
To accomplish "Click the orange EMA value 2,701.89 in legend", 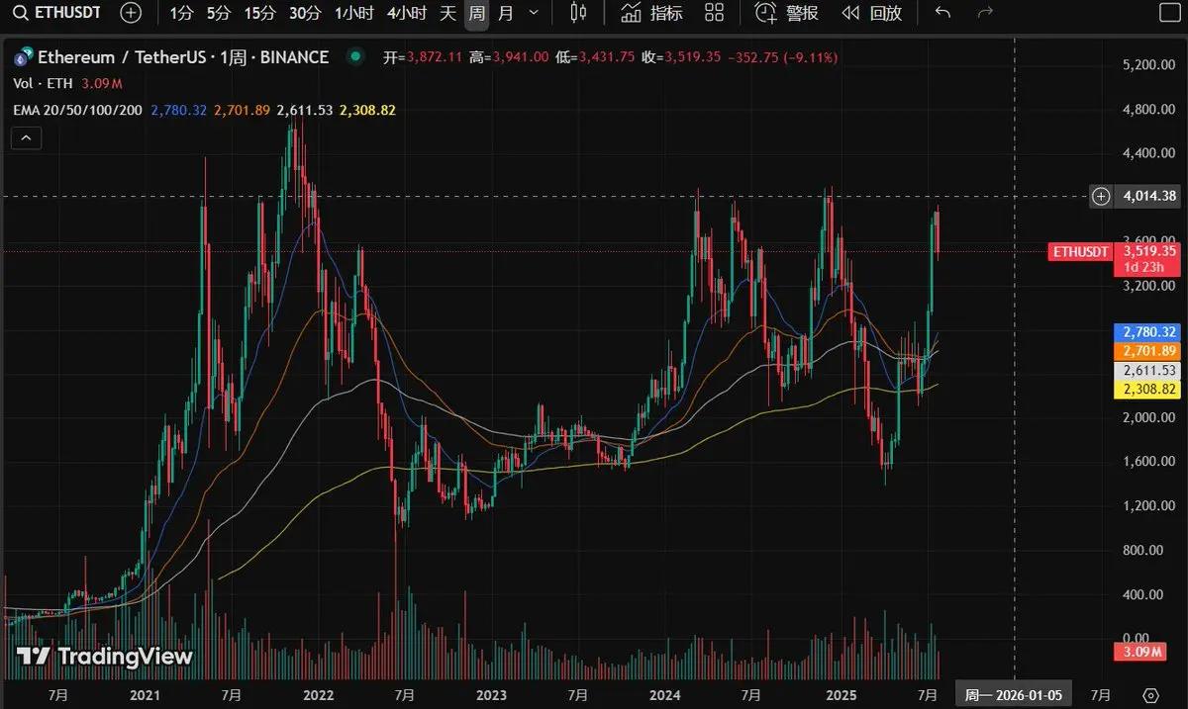I will coord(242,110).
